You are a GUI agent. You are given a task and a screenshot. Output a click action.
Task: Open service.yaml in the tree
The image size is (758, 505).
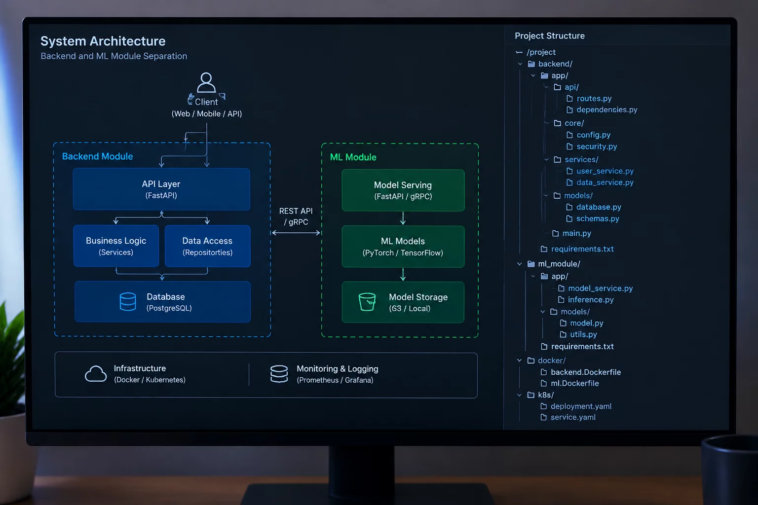point(573,417)
